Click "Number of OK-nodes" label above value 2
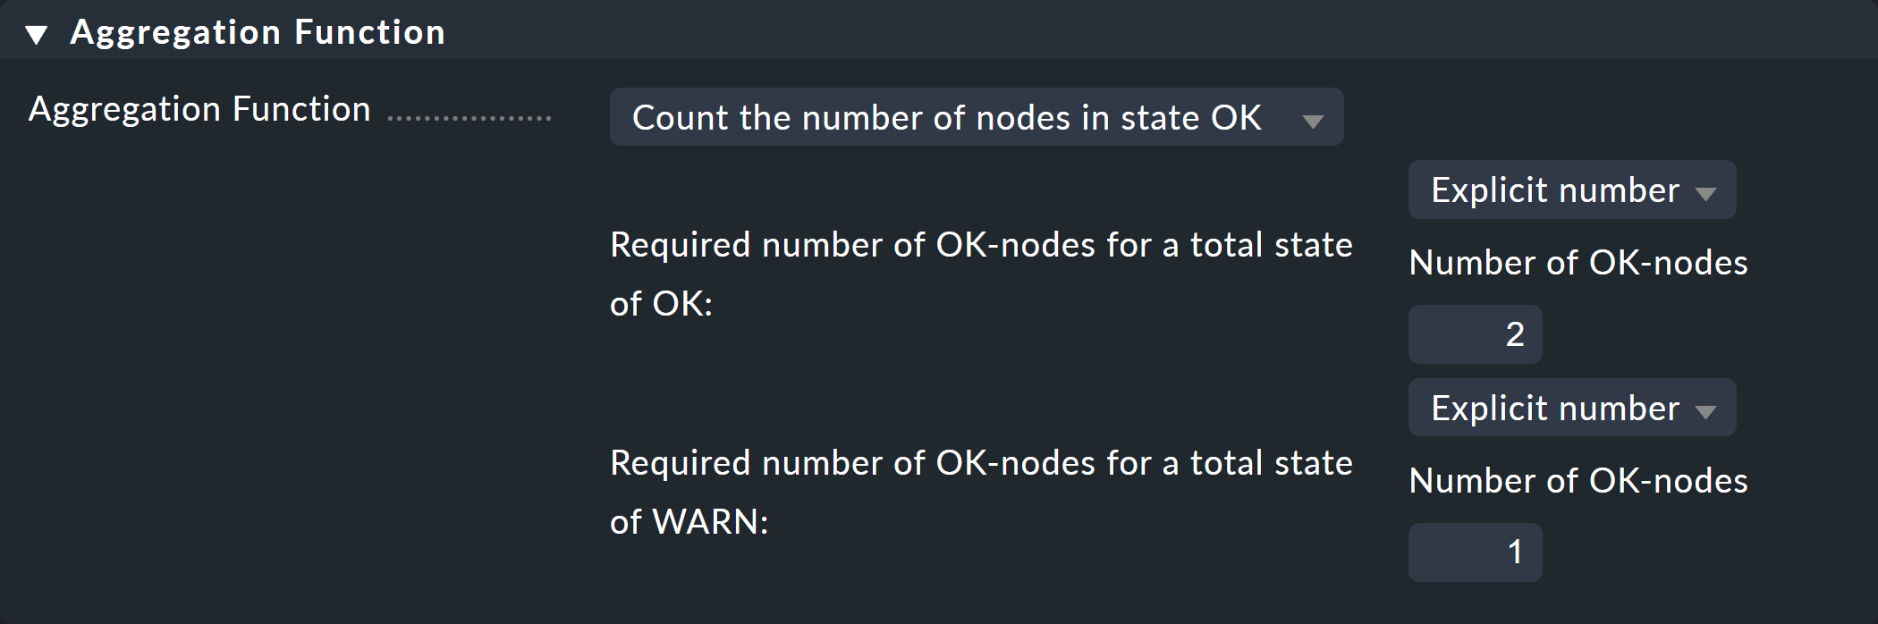The width and height of the screenshot is (1878, 624). tap(1578, 263)
